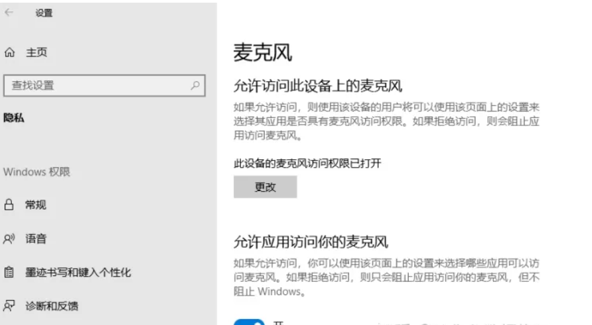Click 此设备的麦克风访问权限已打开 status text
The height and width of the screenshot is (325, 592).
(x=307, y=163)
